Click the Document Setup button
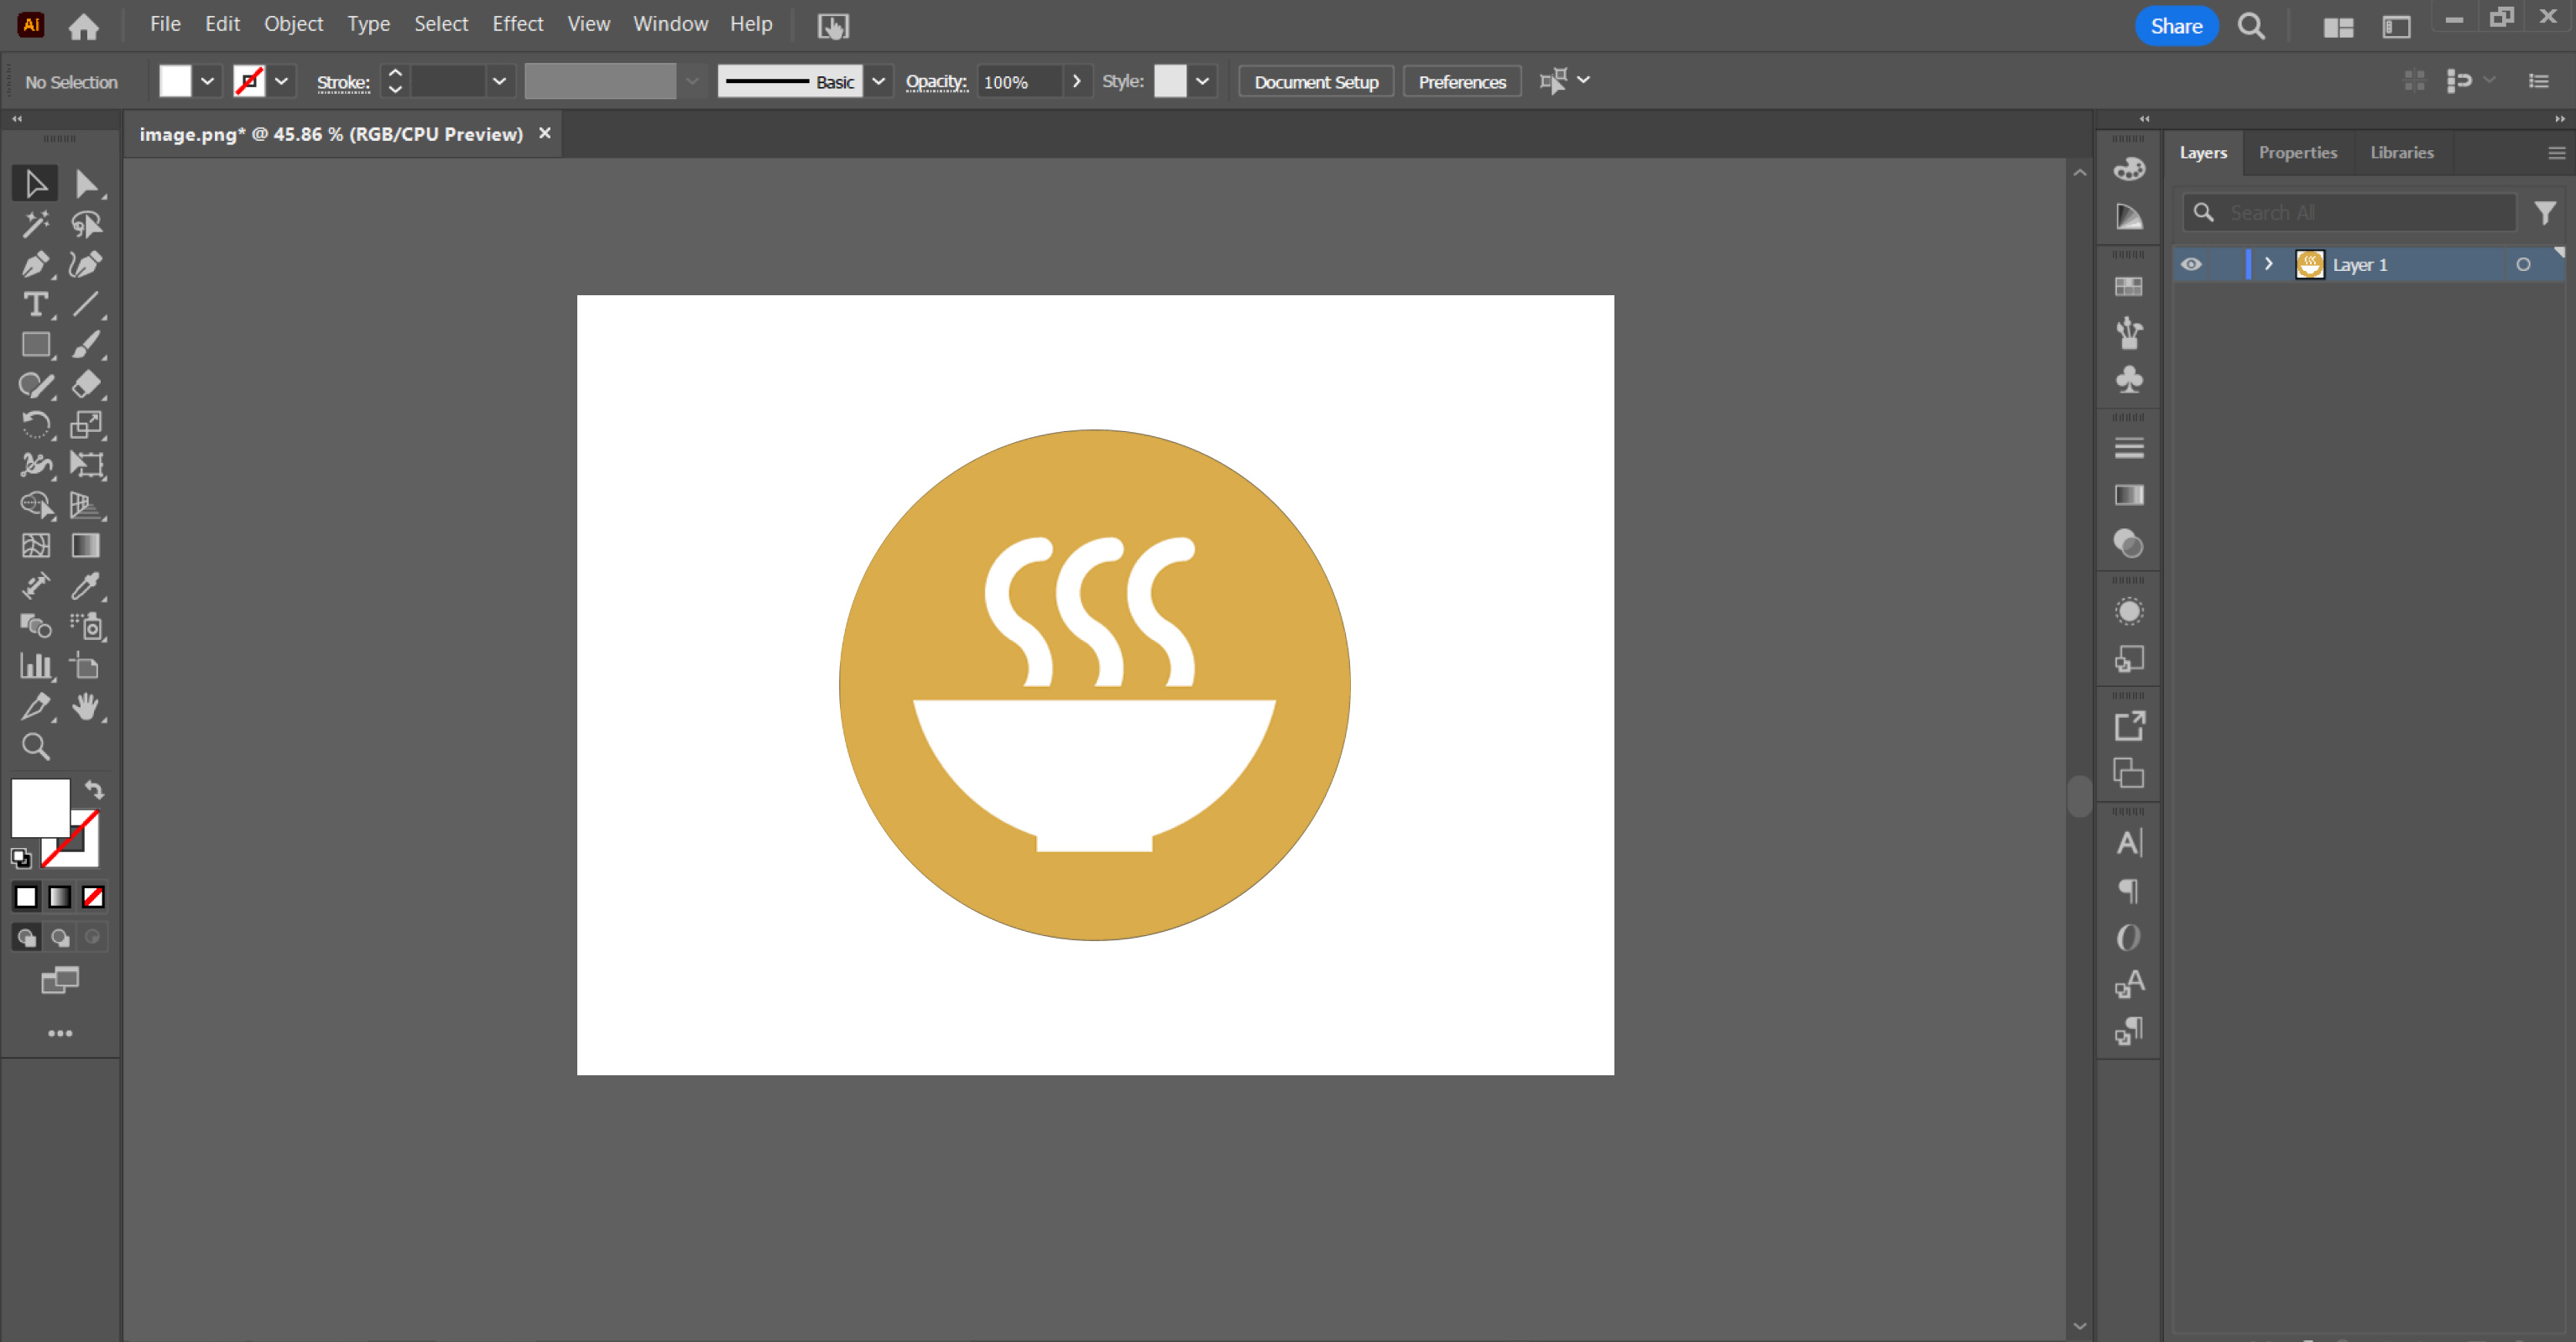The width and height of the screenshot is (2576, 1342). coord(1321,81)
